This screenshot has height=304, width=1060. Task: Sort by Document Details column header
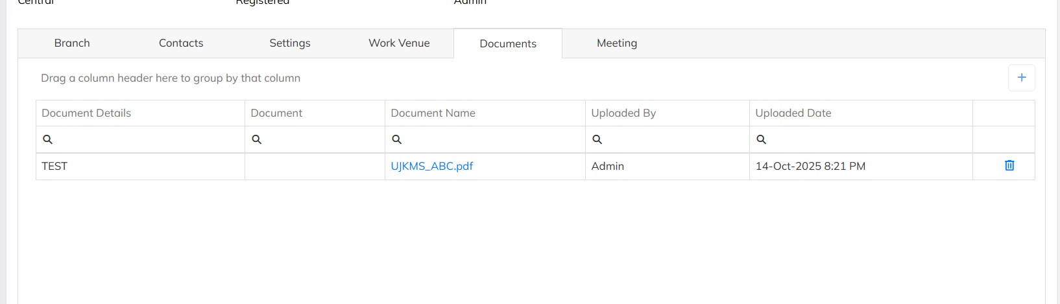(86, 113)
